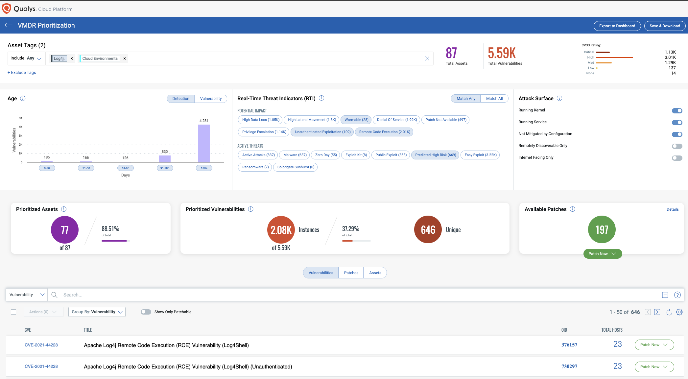Toggle Running Kernel switch
Image resolution: width=688 pixels, height=379 pixels.
point(677,111)
